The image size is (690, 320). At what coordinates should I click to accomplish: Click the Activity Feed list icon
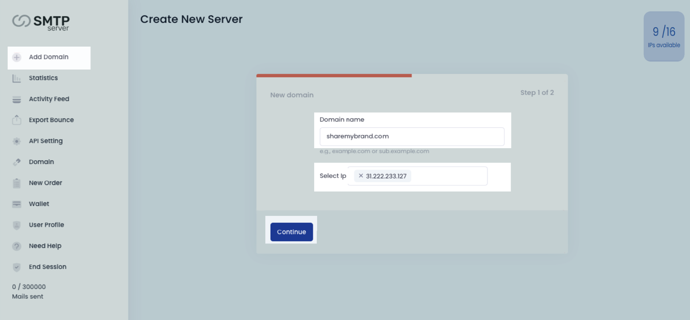tap(17, 99)
